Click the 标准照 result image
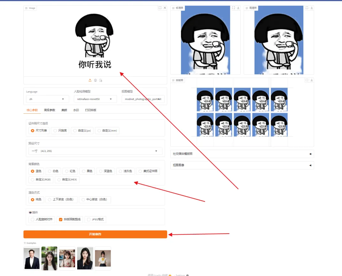This screenshot has width=342, height=276. (206, 40)
